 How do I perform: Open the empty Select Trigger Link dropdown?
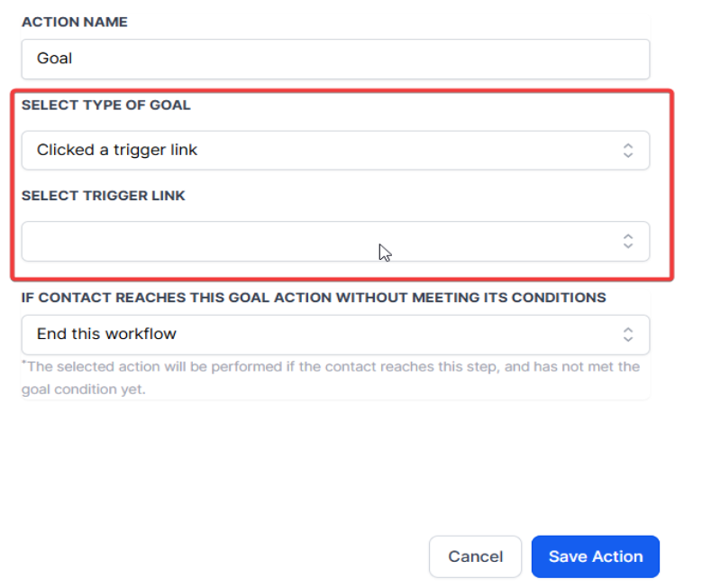click(270, 242)
